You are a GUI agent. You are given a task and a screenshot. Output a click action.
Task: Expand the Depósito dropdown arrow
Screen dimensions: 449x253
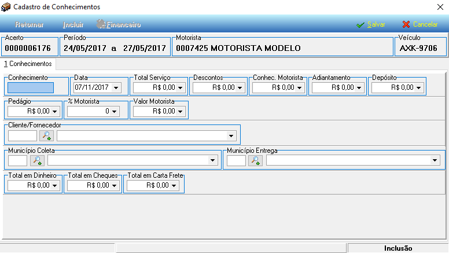coord(418,87)
